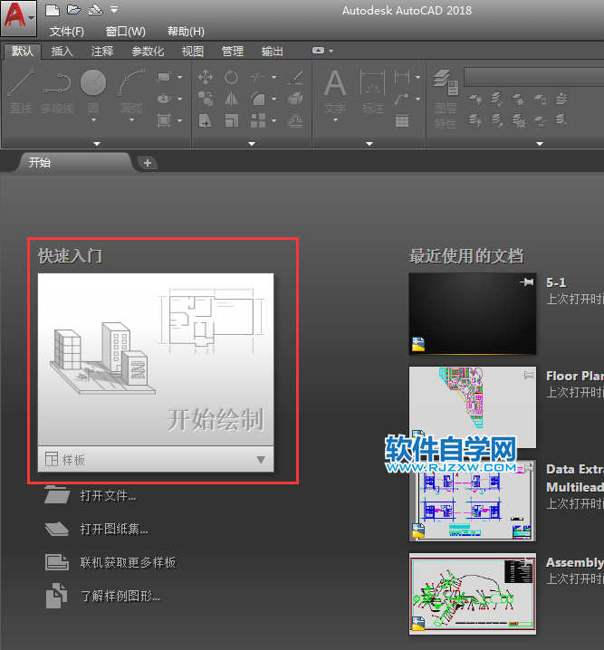Click the 打开文件... link
Screen dimensions: 604x650
coord(107,496)
